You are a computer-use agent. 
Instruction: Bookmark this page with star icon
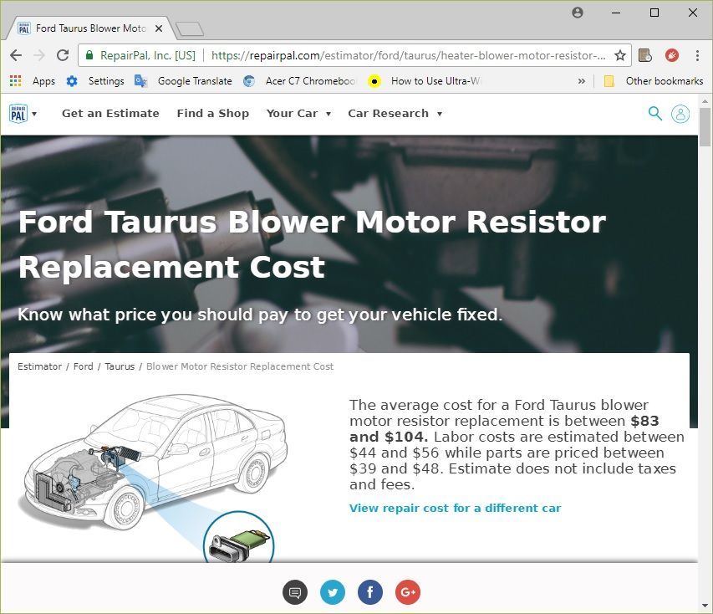619,55
